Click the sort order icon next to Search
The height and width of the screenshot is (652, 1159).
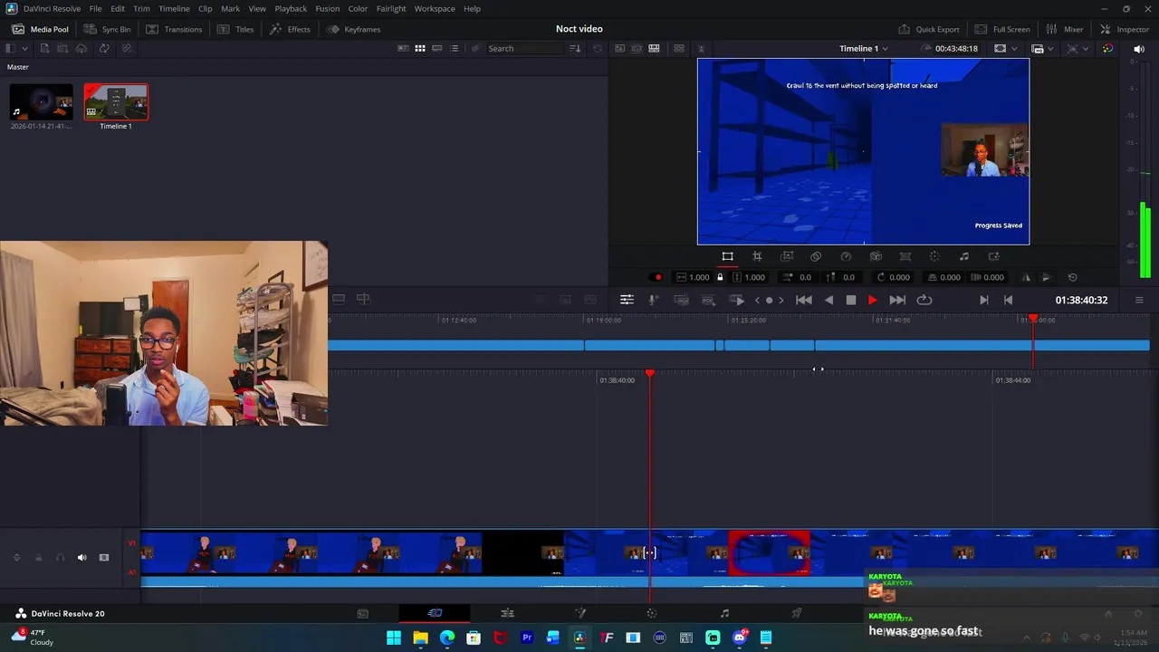(x=575, y=48)
